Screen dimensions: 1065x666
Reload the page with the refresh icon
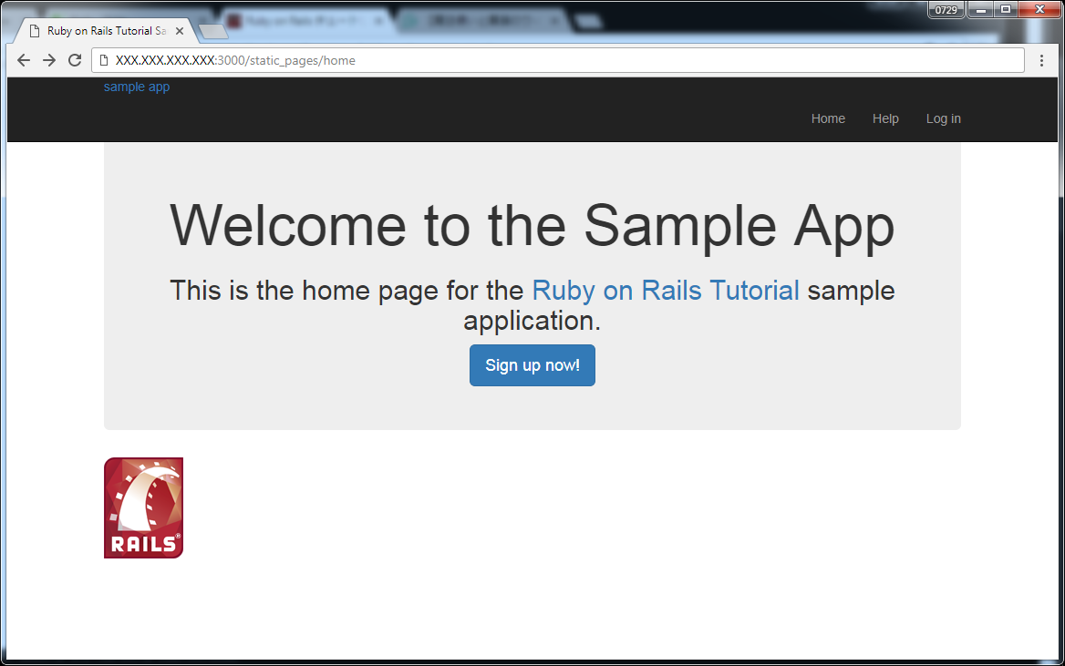[75, 60]
